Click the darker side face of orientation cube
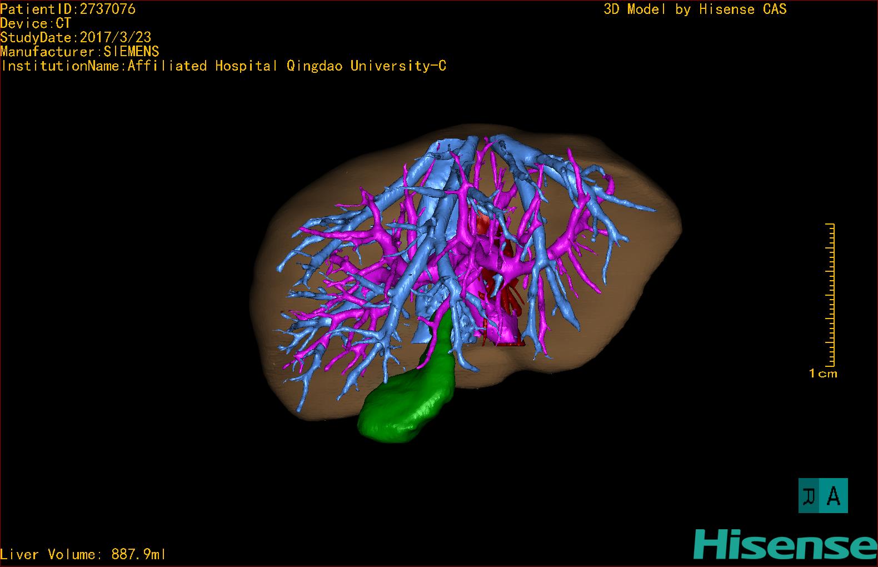This screenshot has width=878, height=567. pyautogui.click(x=810, y=496)
